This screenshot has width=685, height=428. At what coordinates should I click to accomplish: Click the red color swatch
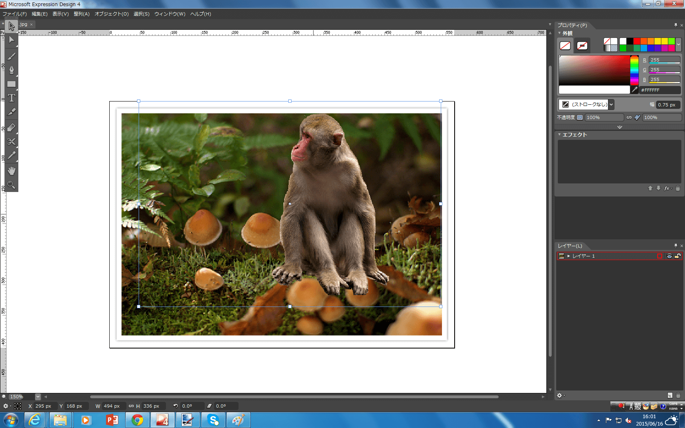tap(636, 41)
